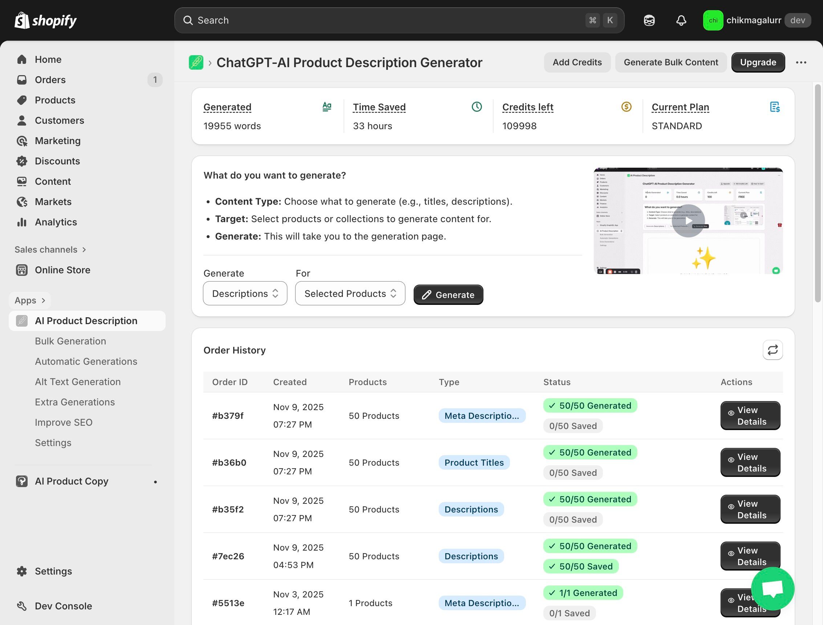Open Analytics in the sidebar
Image resolution: width=823 pixels, height=625 pixels.
(56, 222)
